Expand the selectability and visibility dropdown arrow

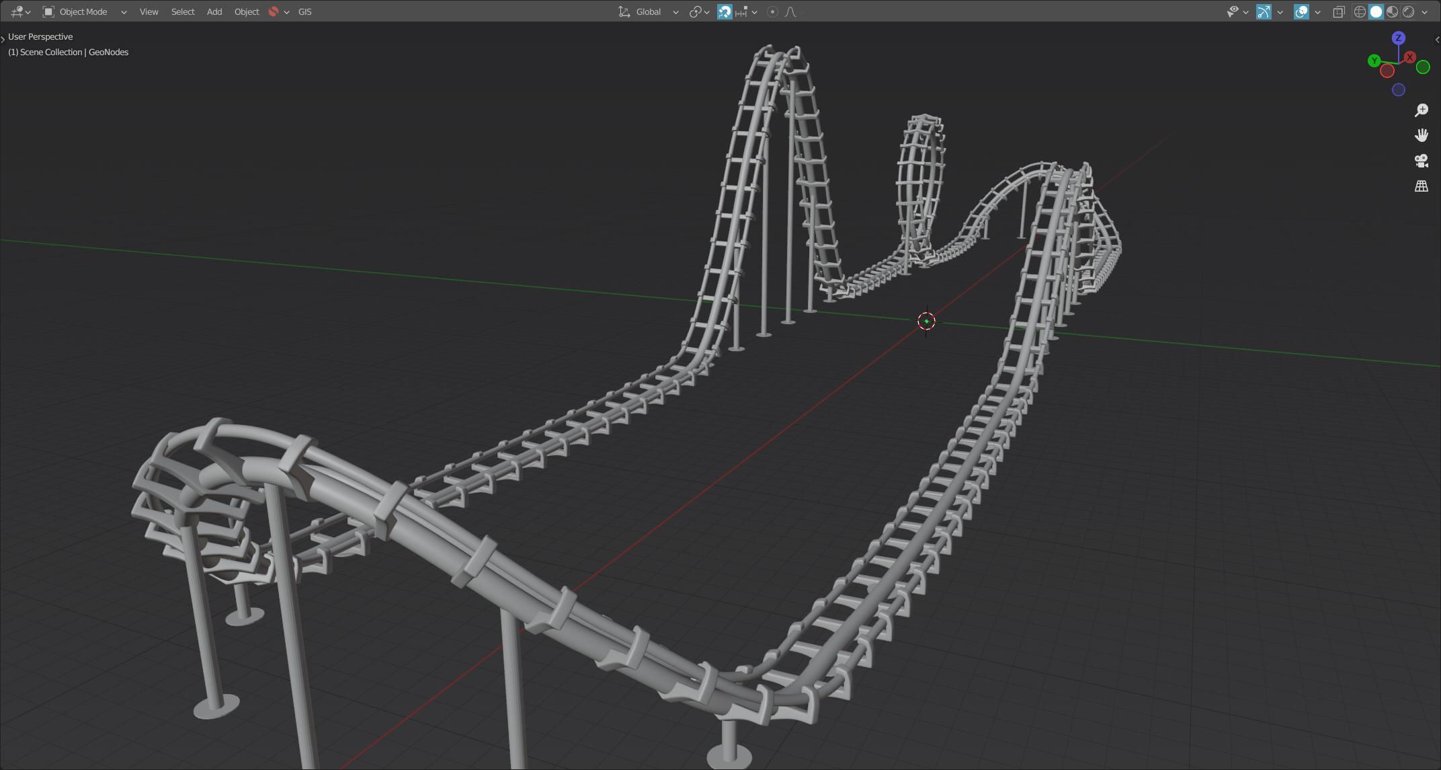(x=1245, y=12)
